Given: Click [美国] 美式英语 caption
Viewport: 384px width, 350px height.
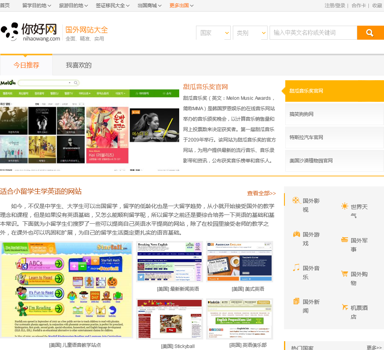Looking at the screenshot, I should [x=248, y=289].
